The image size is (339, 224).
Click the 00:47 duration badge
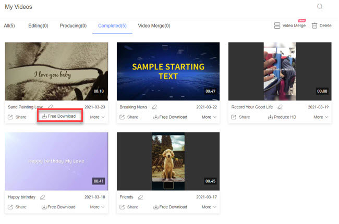(x=210, y=91)
